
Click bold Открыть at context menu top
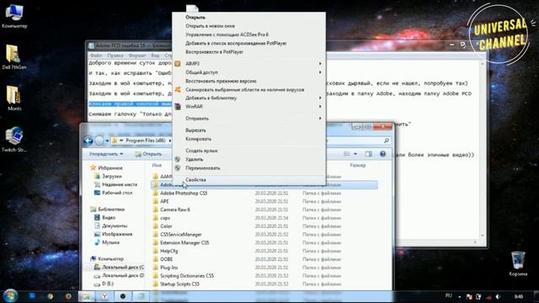[249, 17]
